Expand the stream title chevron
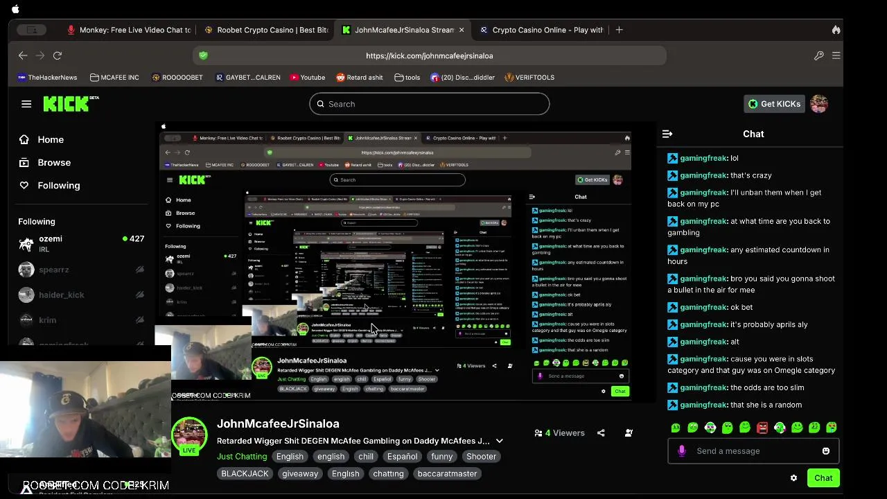 click(x=499, y=441)
